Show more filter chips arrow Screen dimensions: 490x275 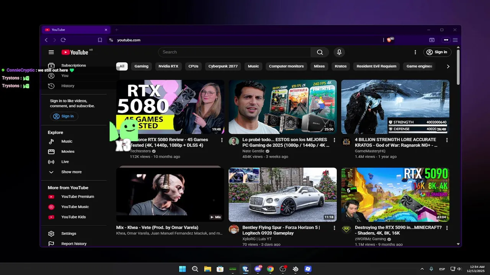[x=448, y=66]
